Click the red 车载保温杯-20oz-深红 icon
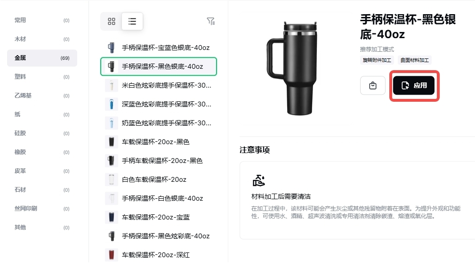 pos(112,255)
